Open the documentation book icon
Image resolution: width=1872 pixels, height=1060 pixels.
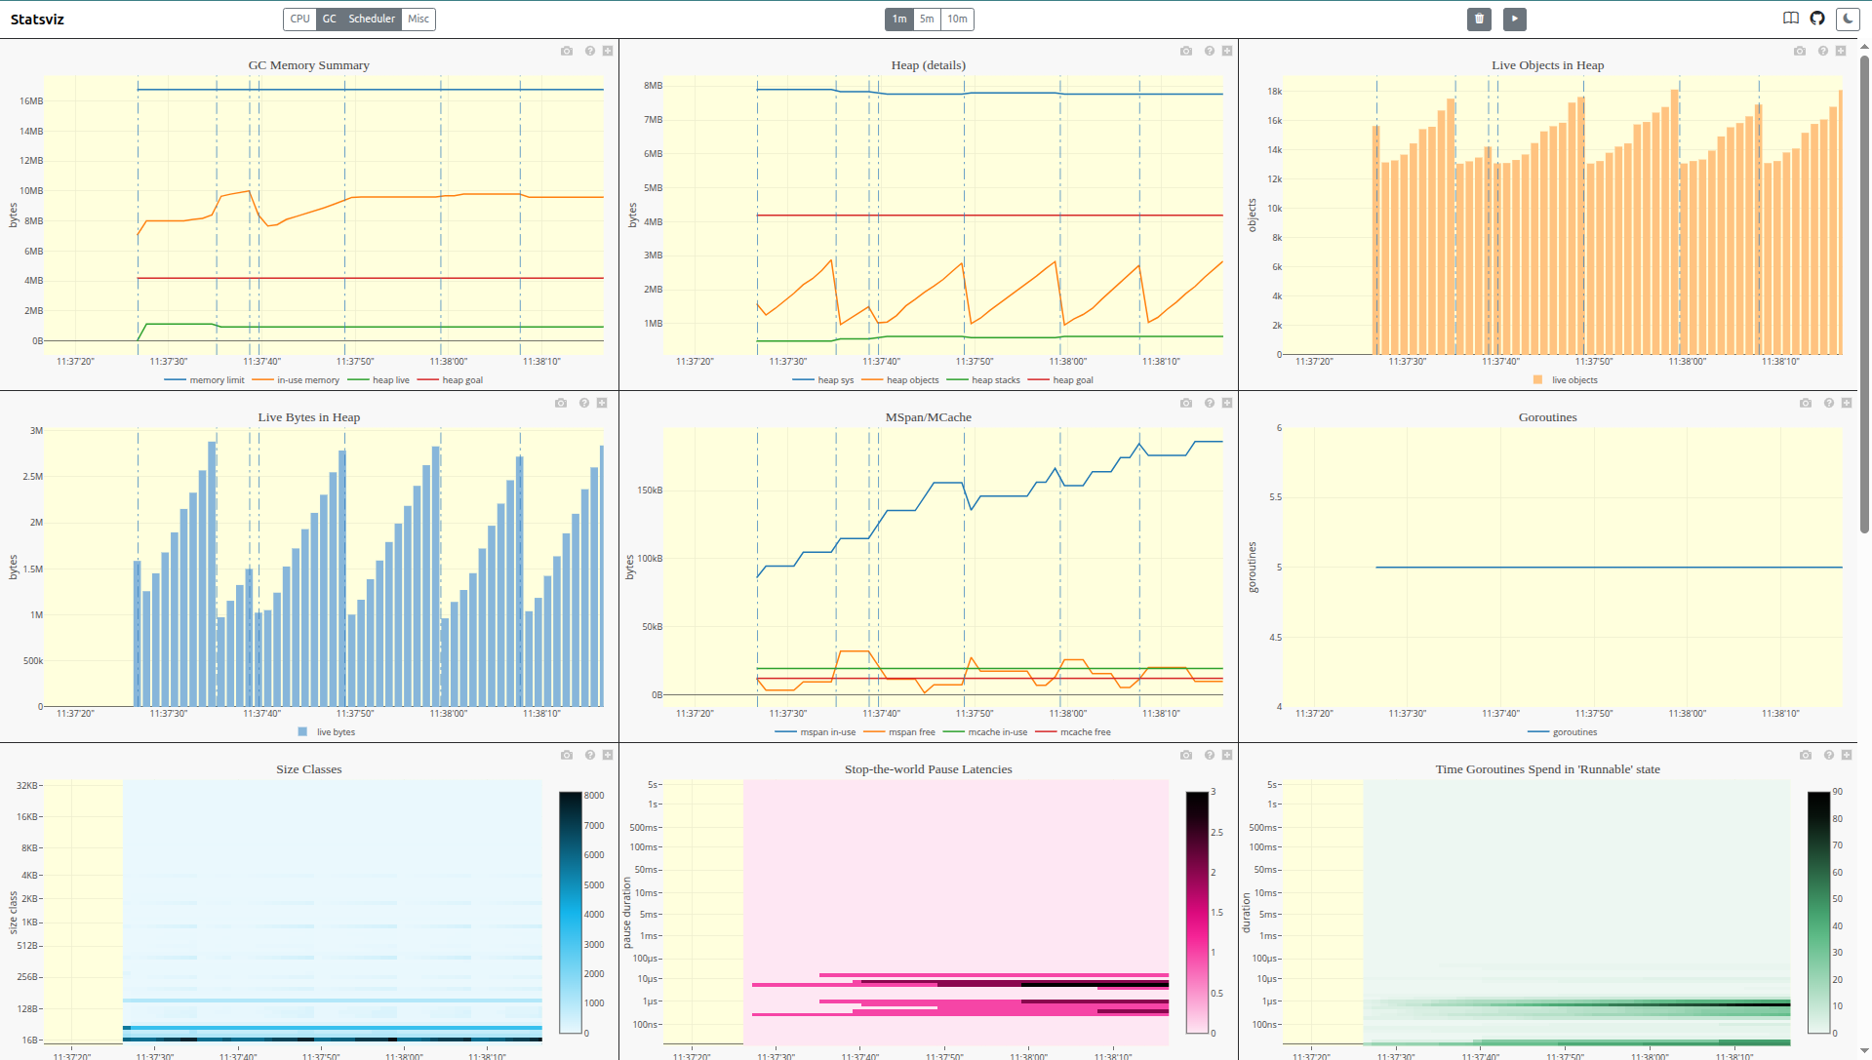click(x=1789, y=19)
